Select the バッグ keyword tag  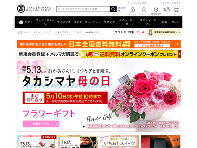tap(47, 32)
